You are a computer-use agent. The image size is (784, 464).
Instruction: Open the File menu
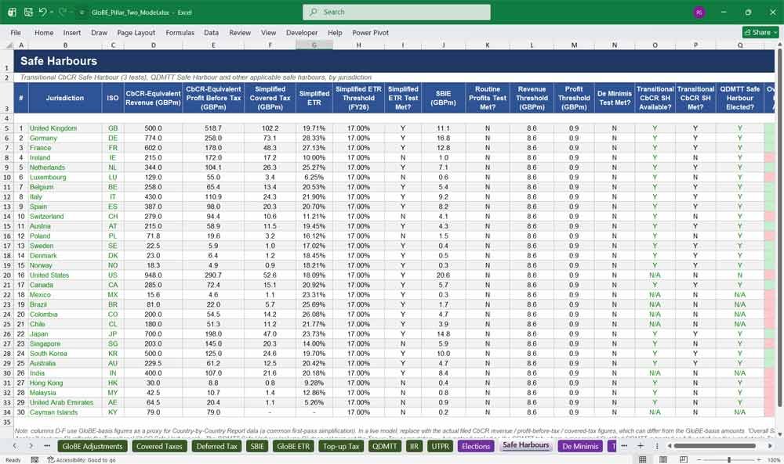16,32
